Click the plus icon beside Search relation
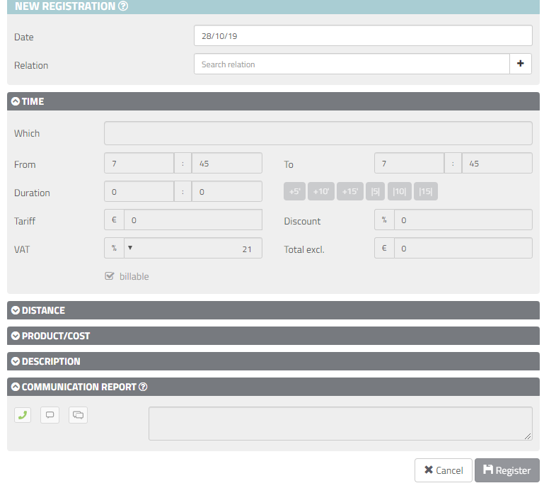Viewport: 544px width, 488px height. (521, 64)
